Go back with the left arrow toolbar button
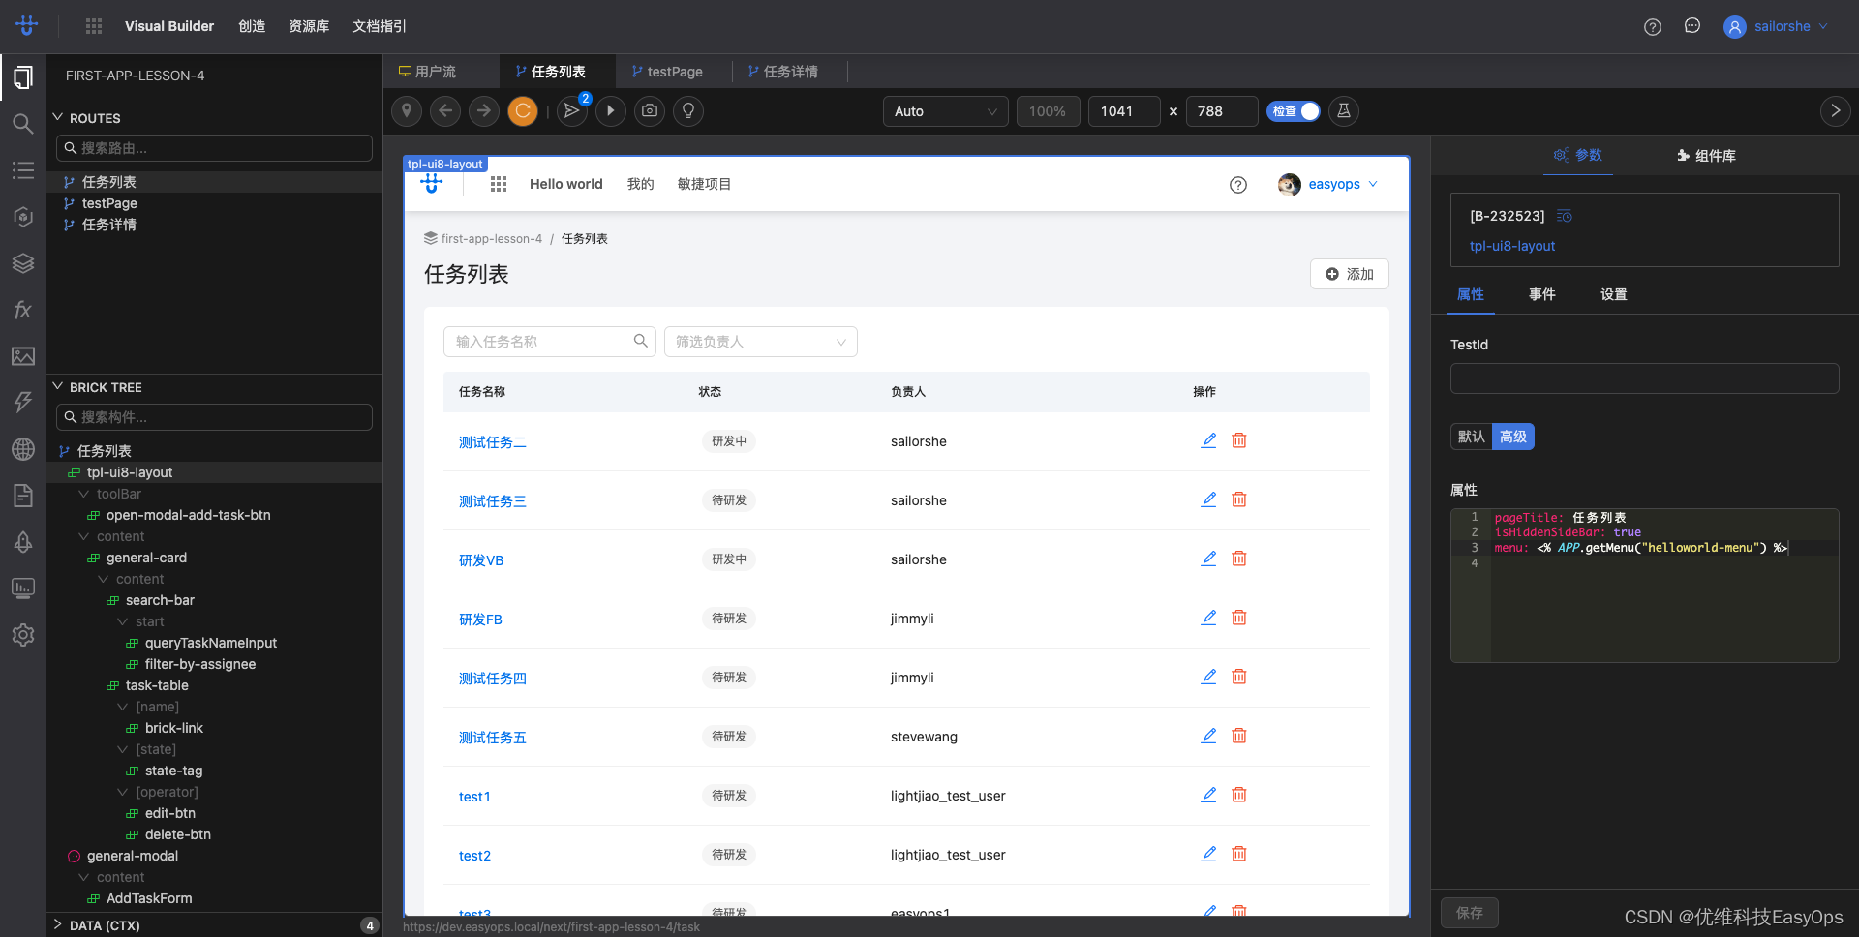Screen dimensions: 1859x937 pyautogui.click(x=445, y=110)
